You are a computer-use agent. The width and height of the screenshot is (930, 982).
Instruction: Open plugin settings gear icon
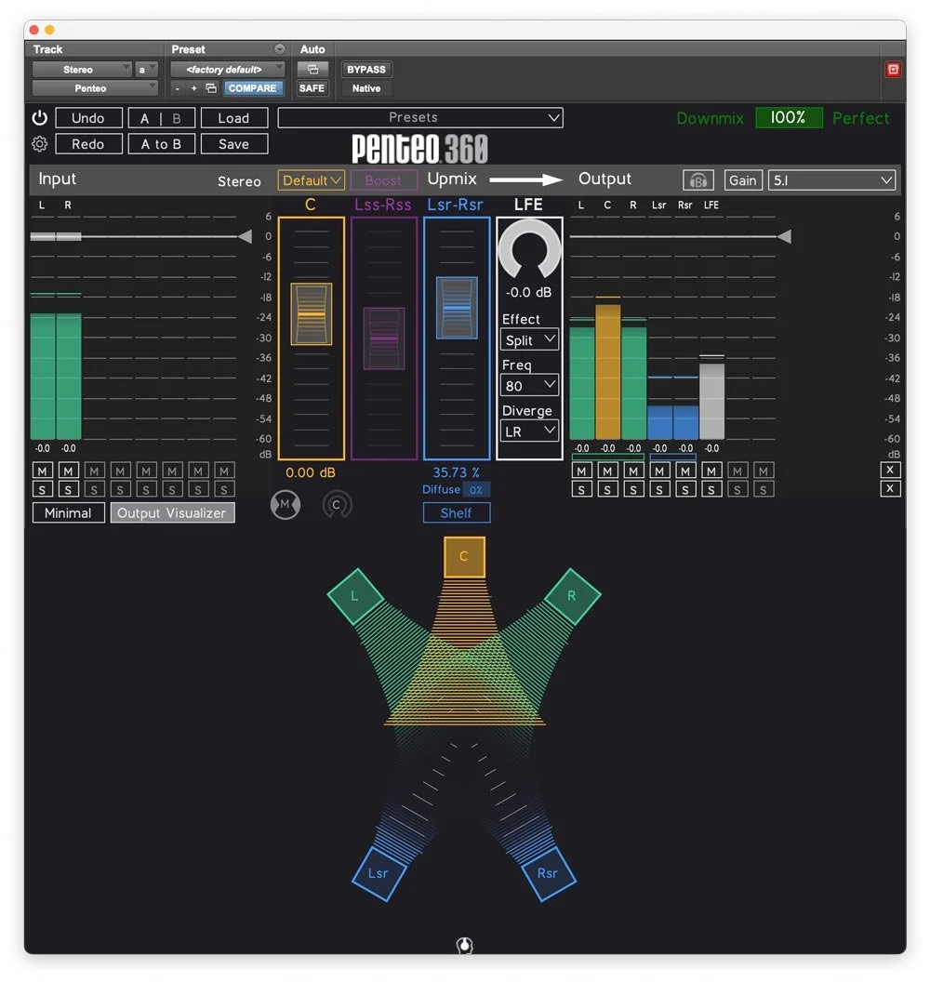39,144
